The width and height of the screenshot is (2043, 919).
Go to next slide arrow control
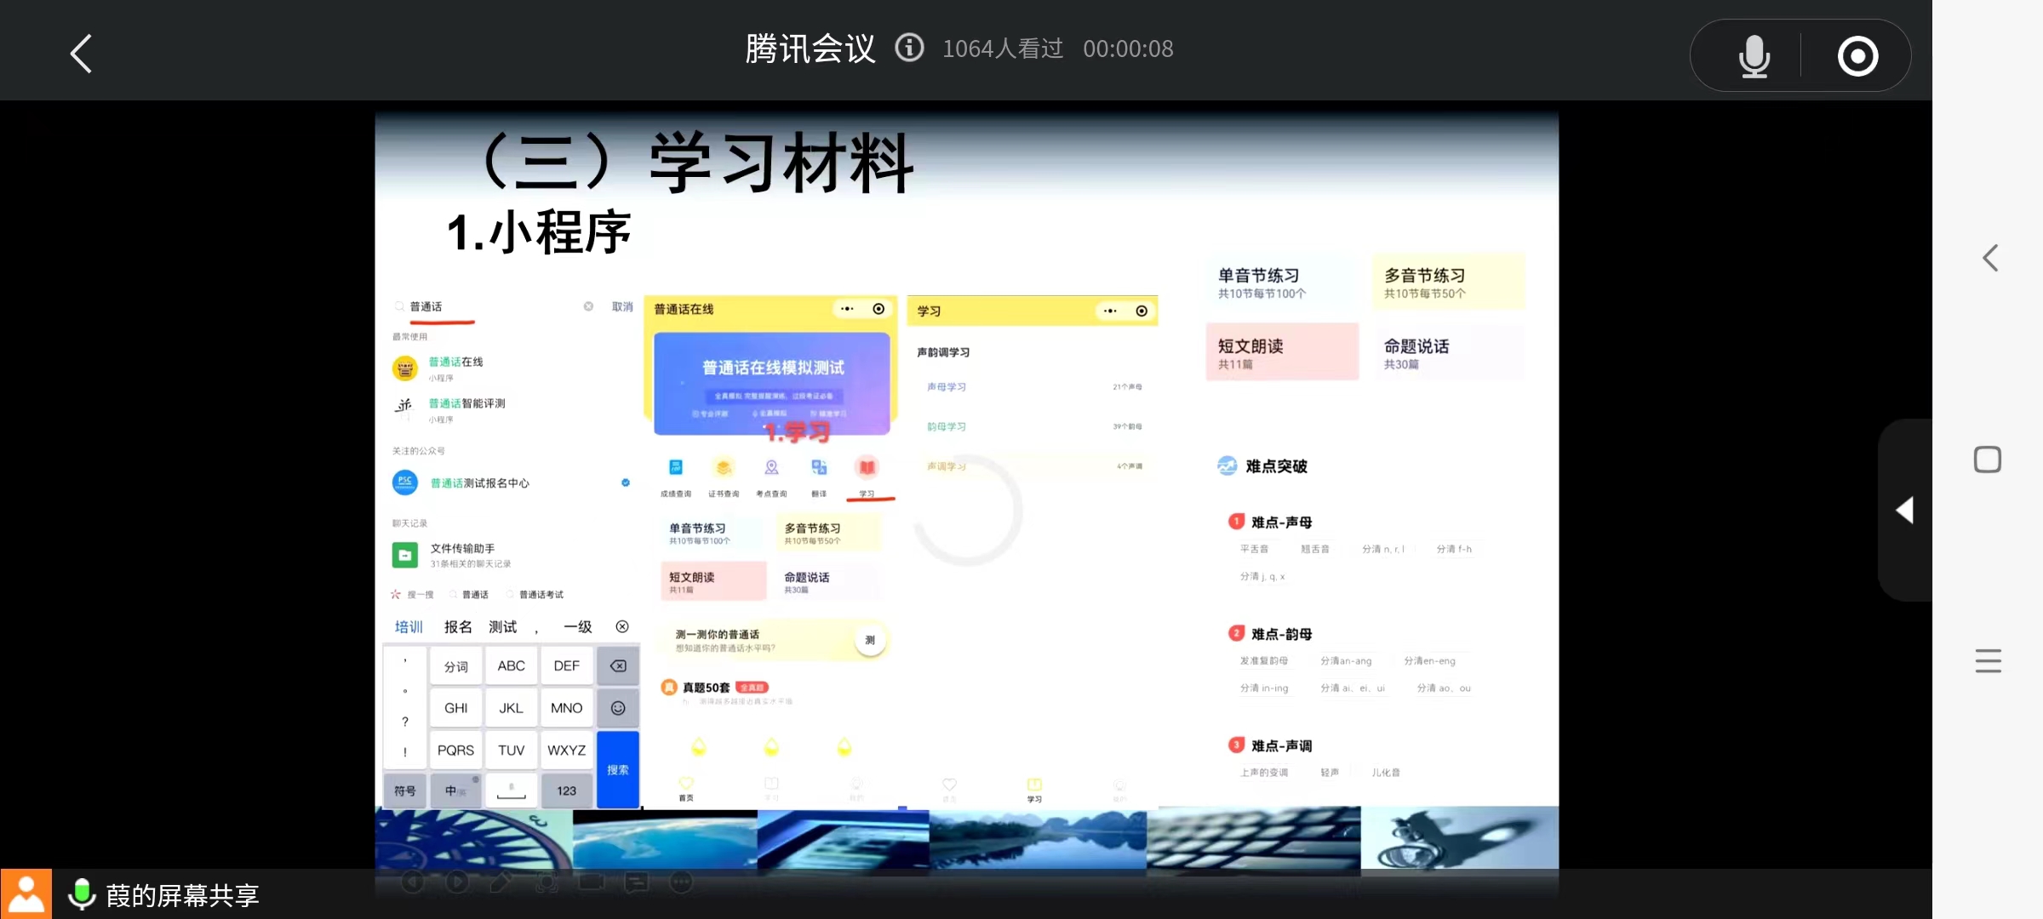click(x=457, y=882)
